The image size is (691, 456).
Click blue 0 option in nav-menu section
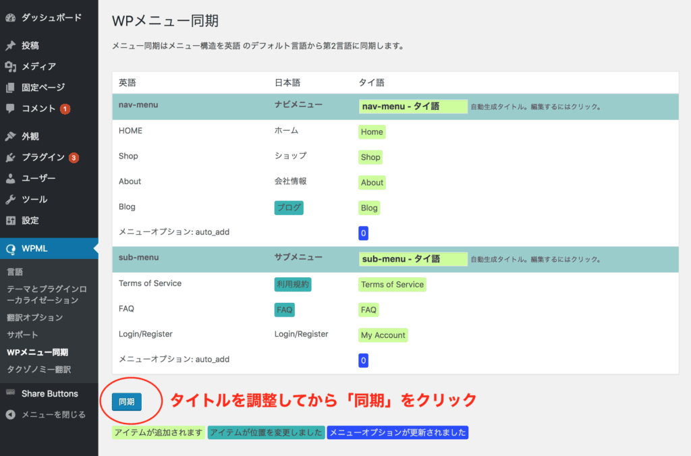coord(363,233)
